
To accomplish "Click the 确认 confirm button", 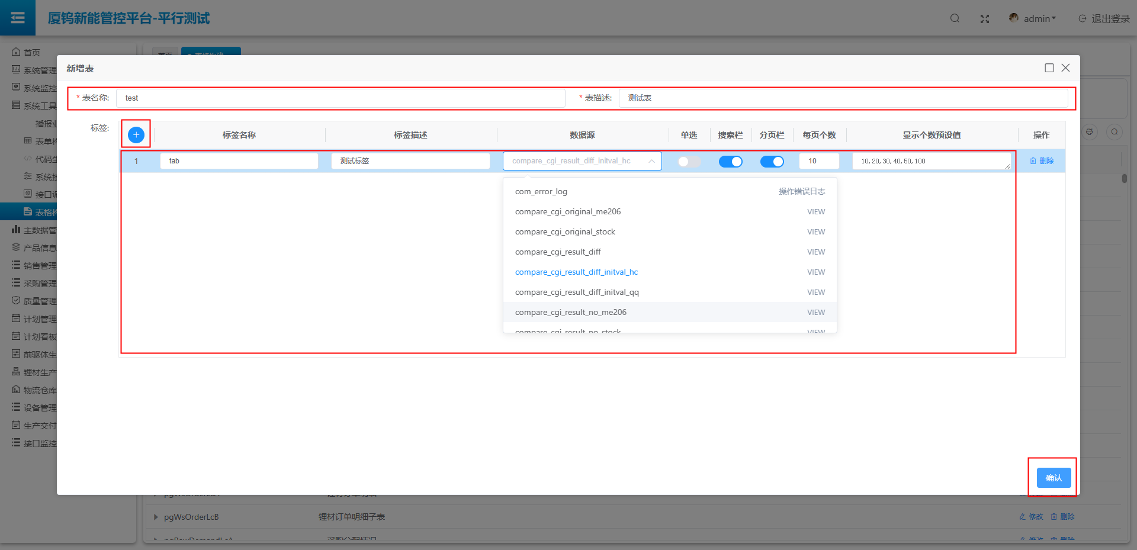I will pyautogui.click(x=1054, y=478).
